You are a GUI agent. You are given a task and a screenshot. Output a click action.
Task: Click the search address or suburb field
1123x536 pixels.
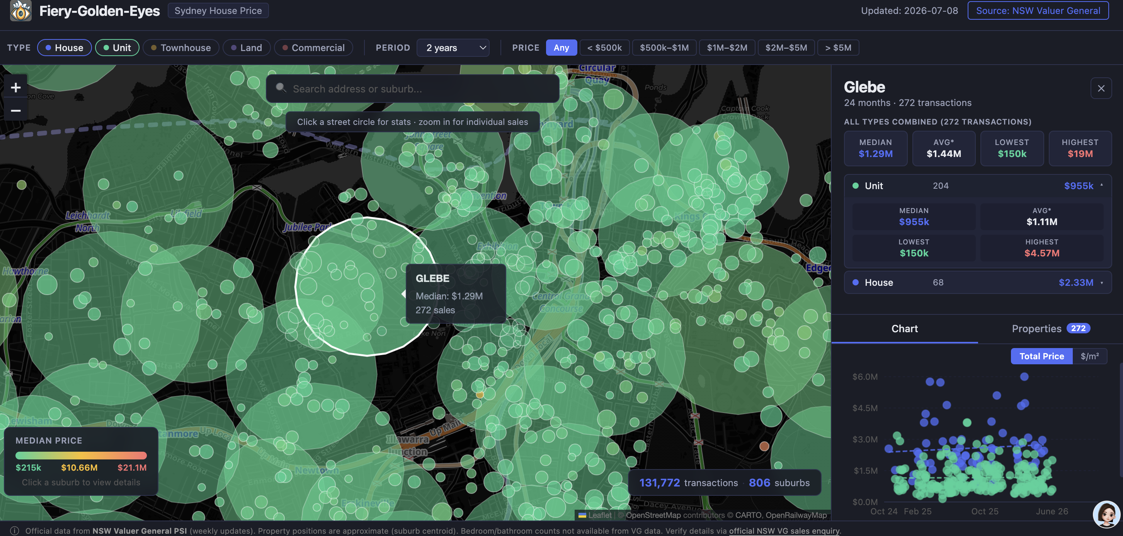412,89
